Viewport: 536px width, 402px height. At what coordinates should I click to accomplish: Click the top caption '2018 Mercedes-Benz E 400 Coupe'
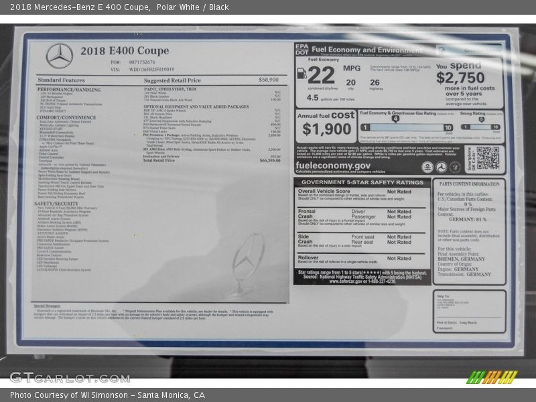pos(80,7)
